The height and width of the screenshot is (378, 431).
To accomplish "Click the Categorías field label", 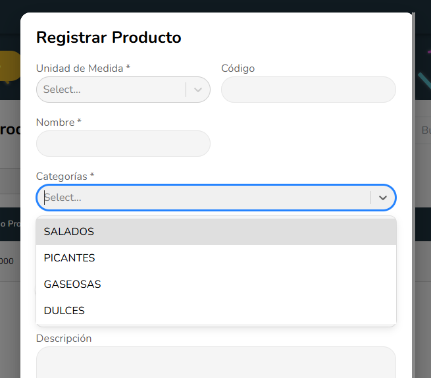I will click(x=64, y=176).
